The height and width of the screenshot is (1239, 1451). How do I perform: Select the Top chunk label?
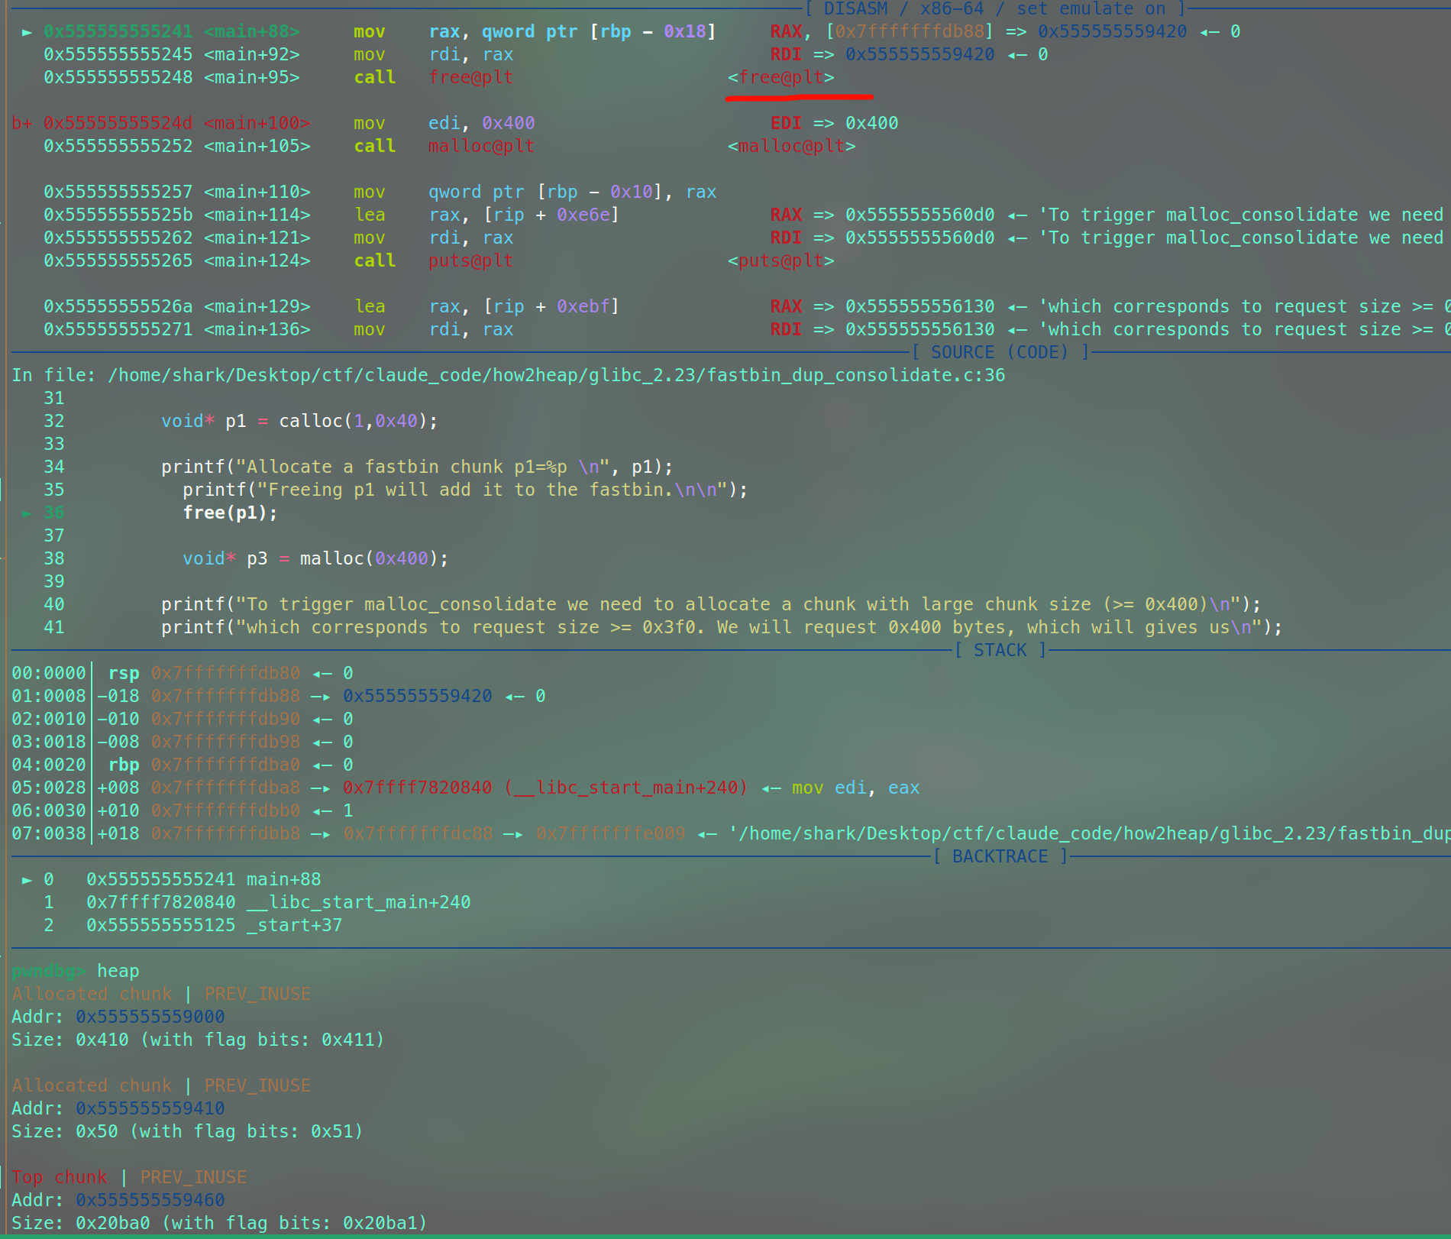(60, 1177)
